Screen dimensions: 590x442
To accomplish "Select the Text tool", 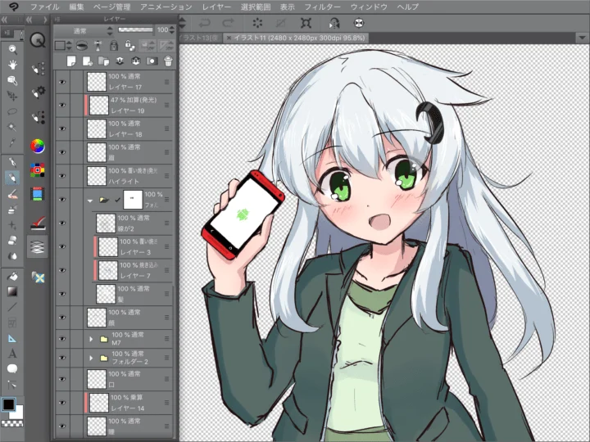I will pos(13,354).
